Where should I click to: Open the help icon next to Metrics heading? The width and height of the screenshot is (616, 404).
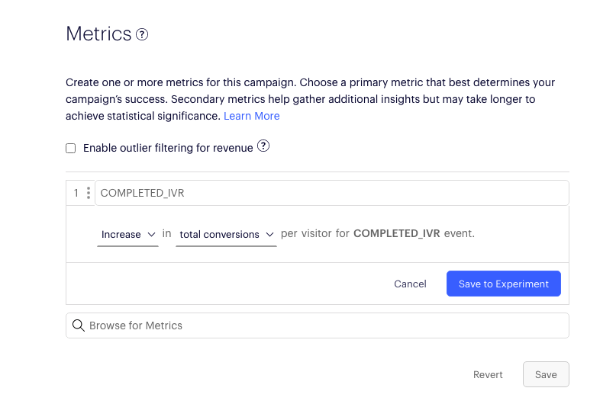142,34
